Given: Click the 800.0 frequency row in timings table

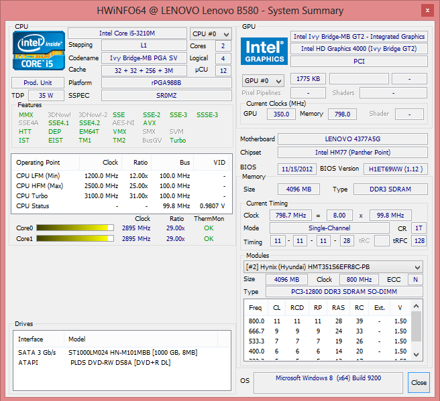Looking at the screenshot, I should [327, 321].
